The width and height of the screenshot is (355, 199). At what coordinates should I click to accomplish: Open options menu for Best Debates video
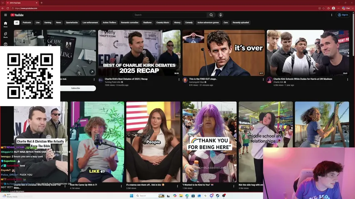[x=179, y=80]
